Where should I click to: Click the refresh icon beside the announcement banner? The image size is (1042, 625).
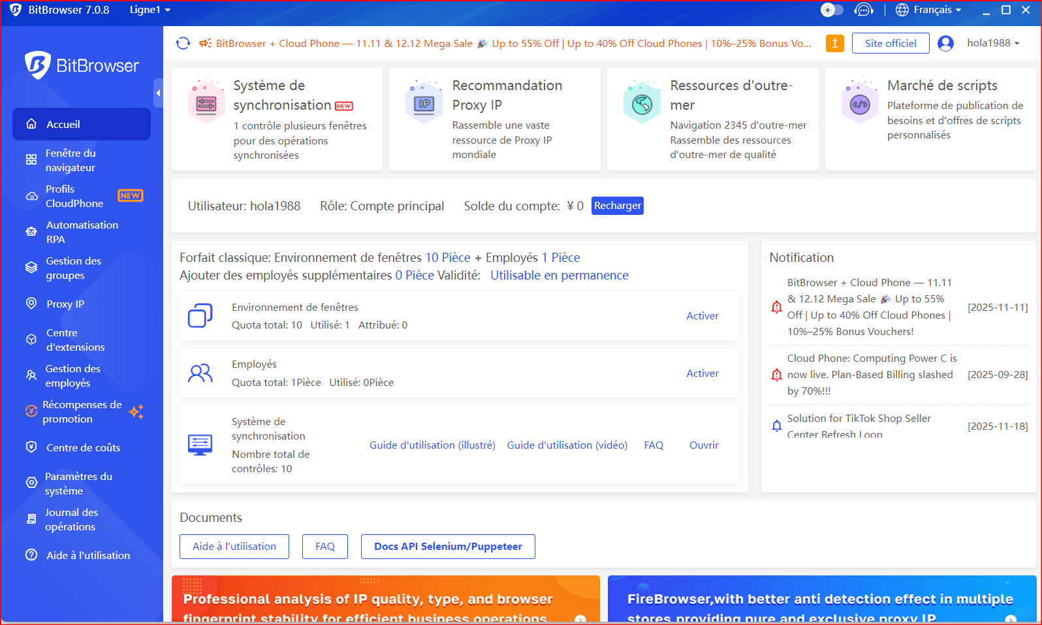[183, 43]
